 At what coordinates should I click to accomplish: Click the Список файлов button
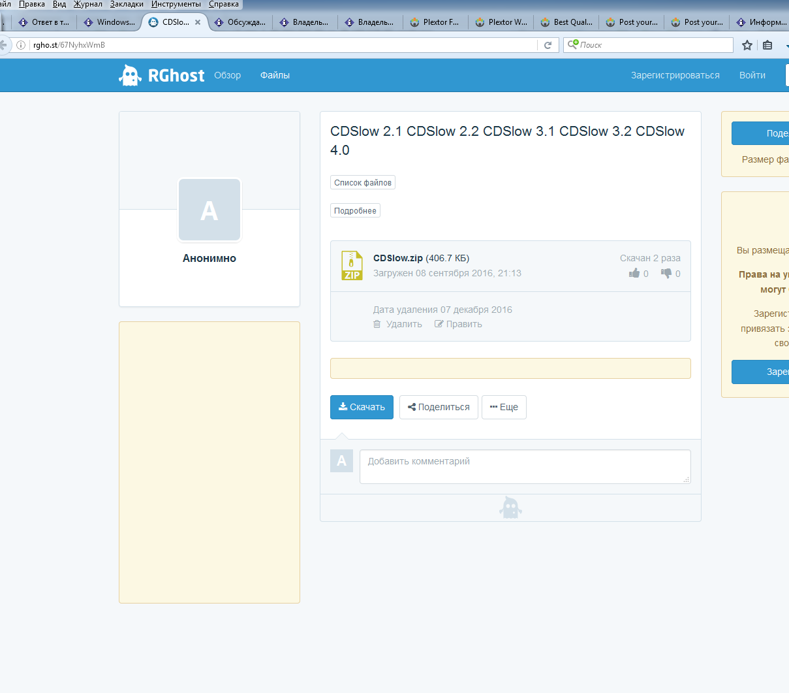point(363,182)
